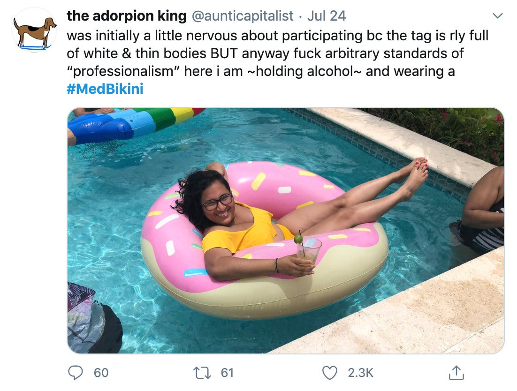Click the bag at photo's bottom-left corner
Image resolution: width=517 pixels, height=391 pixels.
click(x=94, y=318)
